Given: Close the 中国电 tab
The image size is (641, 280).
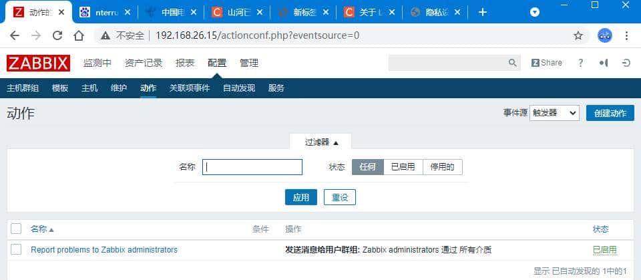Looking at the screenshot, I should coord(194,12).
